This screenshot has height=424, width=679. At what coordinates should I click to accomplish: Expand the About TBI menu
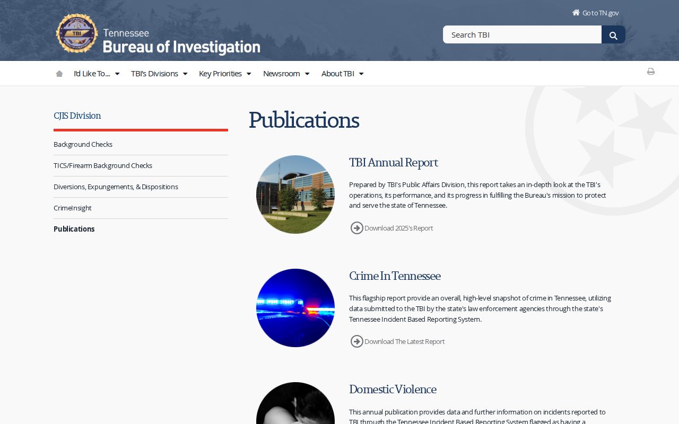pos(343,74)
